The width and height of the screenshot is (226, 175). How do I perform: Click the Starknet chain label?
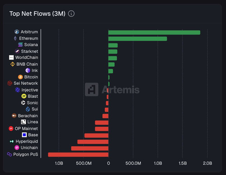tap(29, 51)
